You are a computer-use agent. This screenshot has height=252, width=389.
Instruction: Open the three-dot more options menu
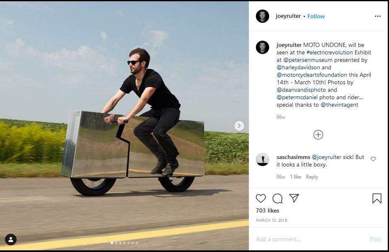(377, 16)
